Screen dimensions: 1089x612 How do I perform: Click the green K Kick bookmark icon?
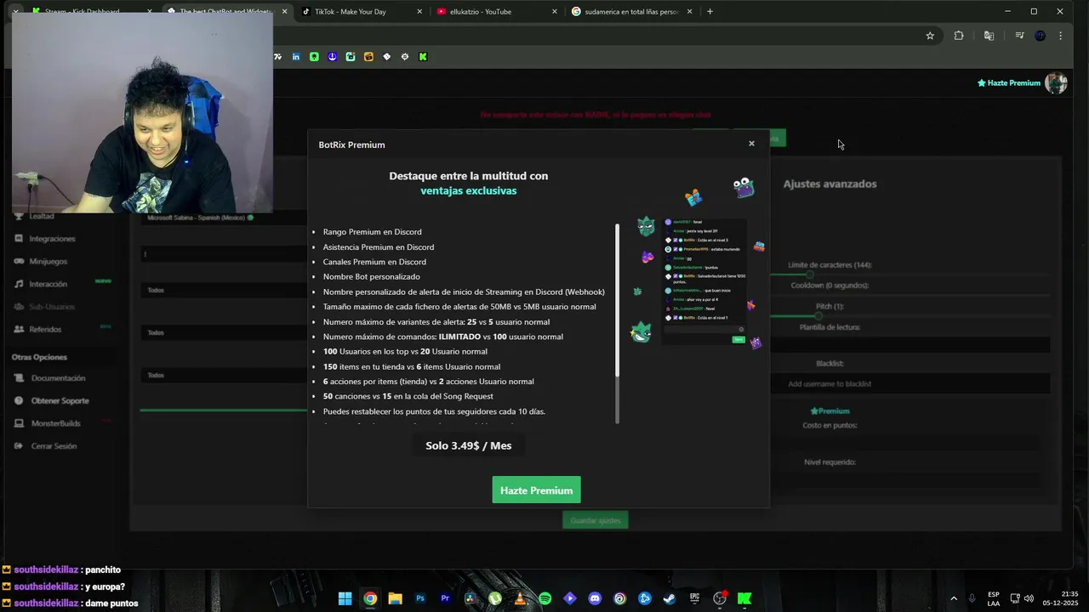point(423,57)
